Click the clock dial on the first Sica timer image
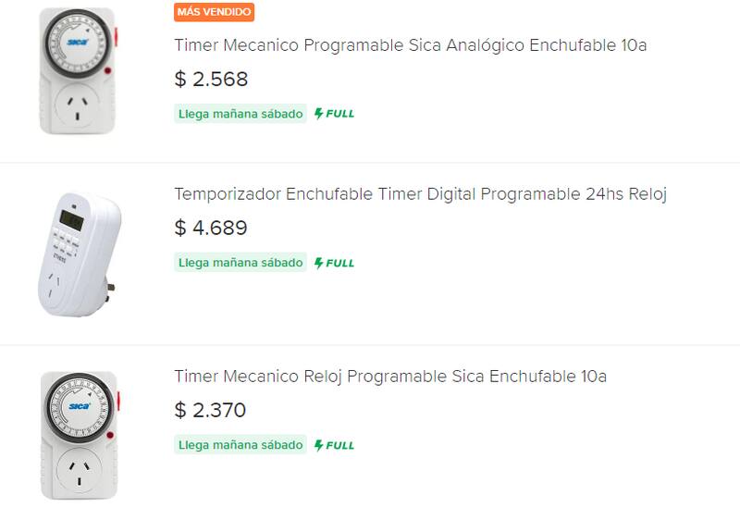 [x=76, y=45]
